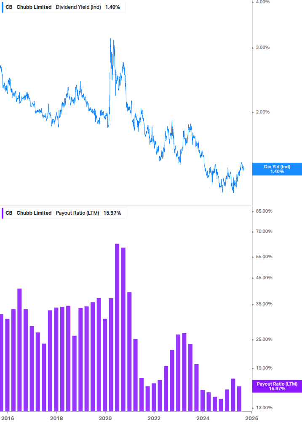Click the 13.00% payout axis label
302x424 pixels.
click(x=264, y=408)
